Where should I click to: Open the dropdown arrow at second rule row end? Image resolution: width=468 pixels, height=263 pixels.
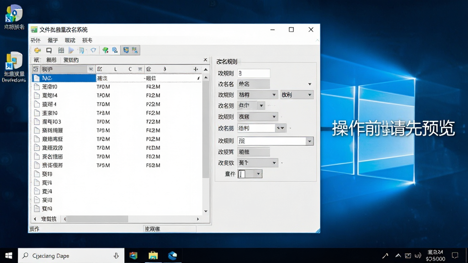pos(309,84)
